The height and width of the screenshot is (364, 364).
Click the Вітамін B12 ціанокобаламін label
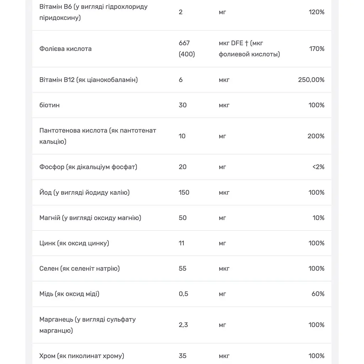[x=89, y=80]
